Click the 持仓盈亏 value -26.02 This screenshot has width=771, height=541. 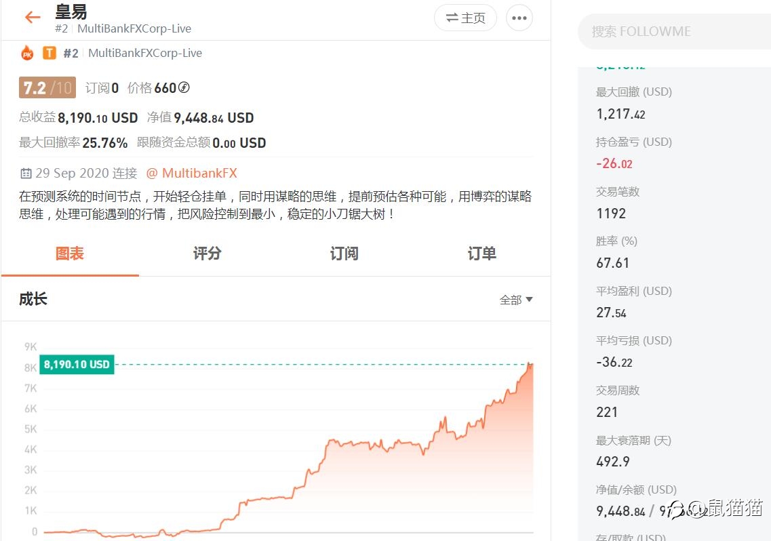[x=614, y=163]
